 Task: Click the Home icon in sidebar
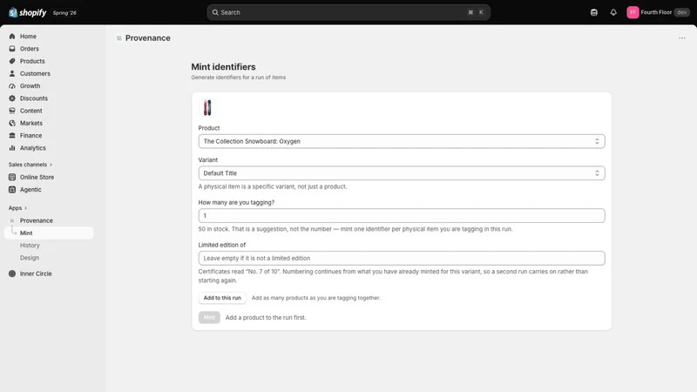point(12,37)
